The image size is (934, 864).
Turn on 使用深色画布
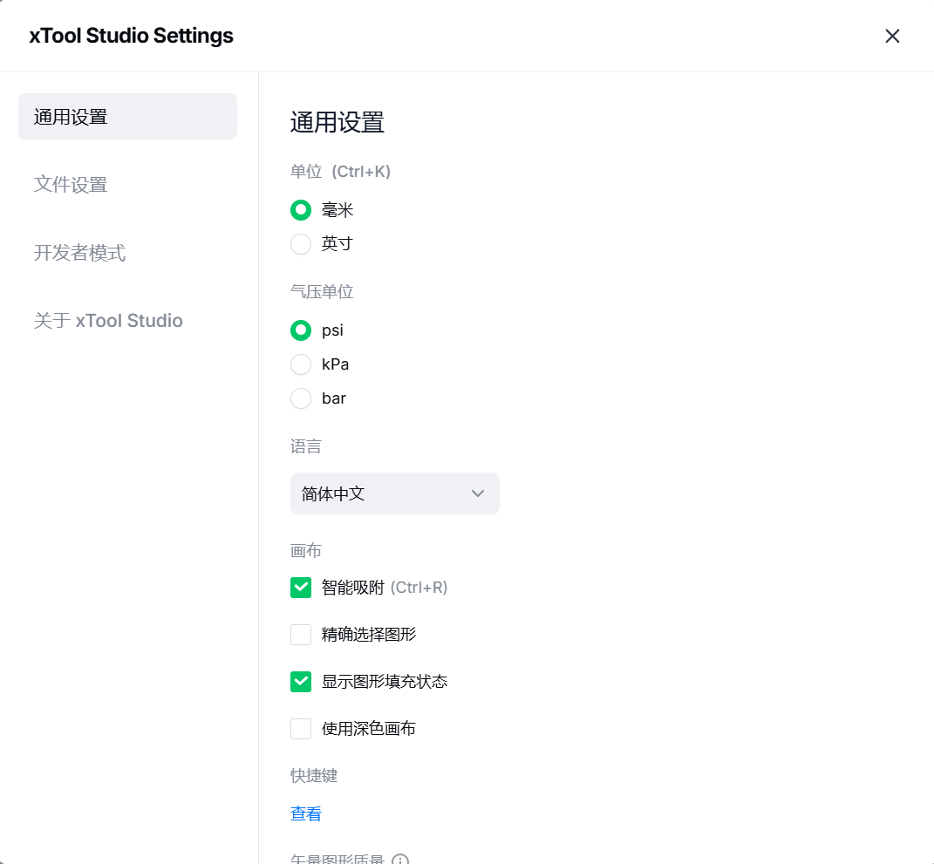pyautogui.click(x=301, y=729)
